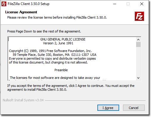Screen dimensions: 151x117
Task: Click the large red FileZilla logo
Action: coord(139,16)
